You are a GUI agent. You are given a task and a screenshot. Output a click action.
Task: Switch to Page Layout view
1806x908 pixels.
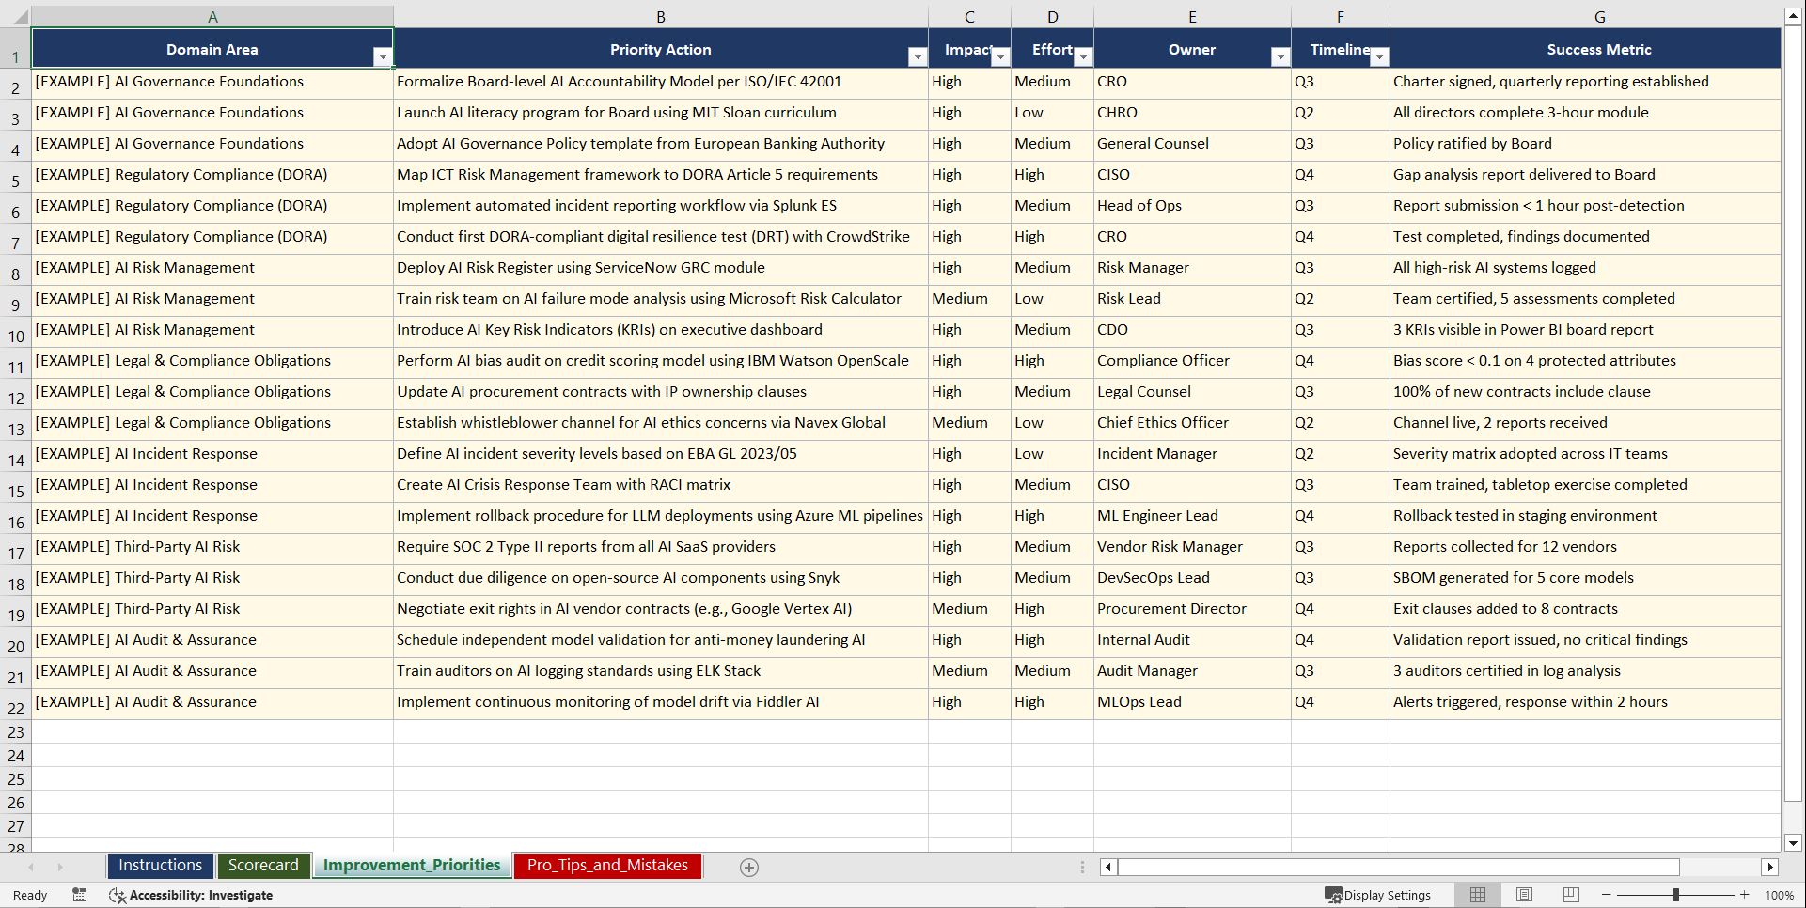click(1524, 894)
